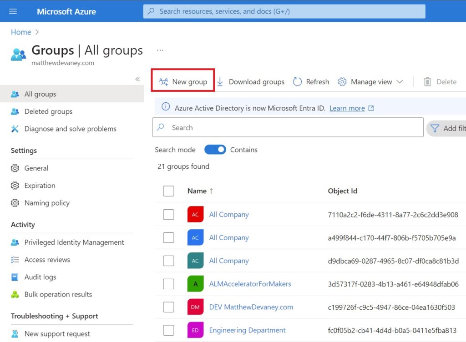Open the more options ellipsis beside All groups
The image size is (466, 342).
(160, 50)
